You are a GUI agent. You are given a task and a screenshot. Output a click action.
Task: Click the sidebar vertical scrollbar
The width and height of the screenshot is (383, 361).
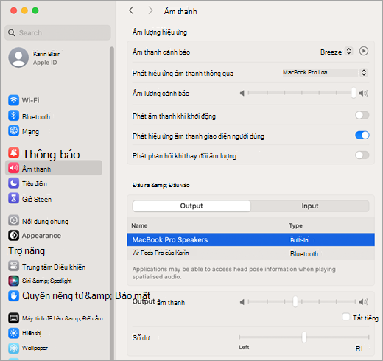pos(112,203)
